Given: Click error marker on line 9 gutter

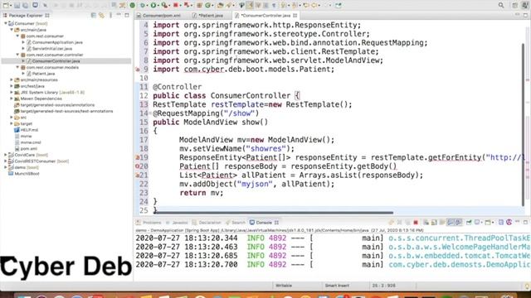Looking at the screenshot, I should pos(138,70).
